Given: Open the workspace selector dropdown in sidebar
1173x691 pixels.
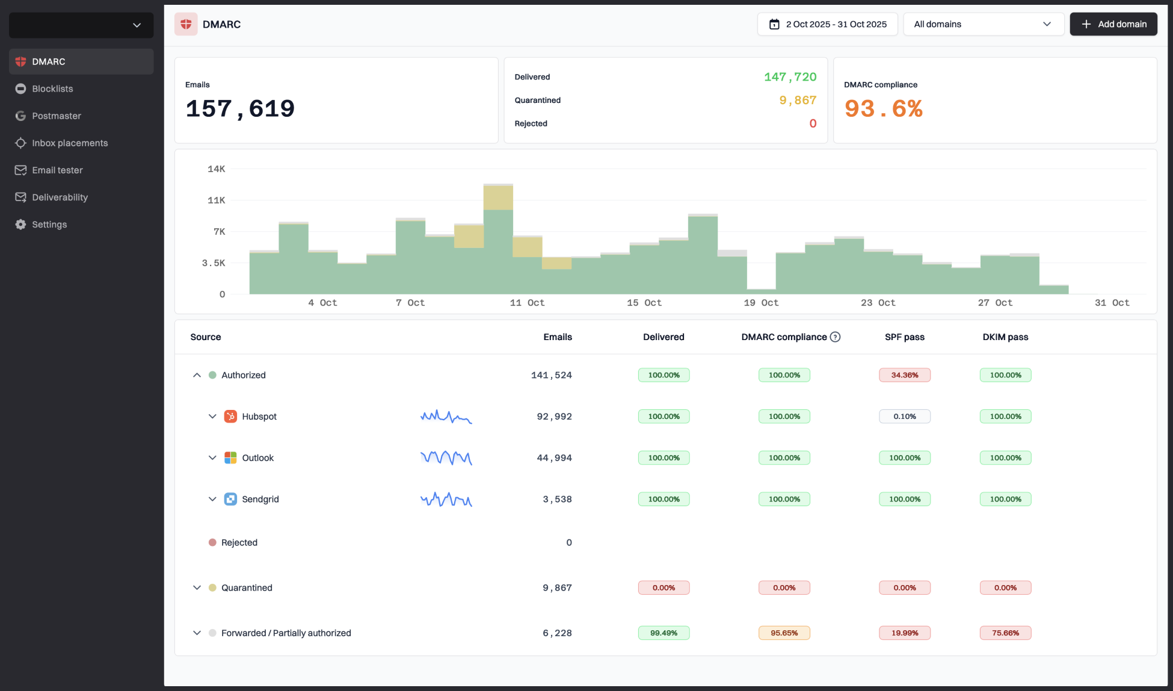Looking at the screenshot, I should pyautogui.click(x=81, y=25).
